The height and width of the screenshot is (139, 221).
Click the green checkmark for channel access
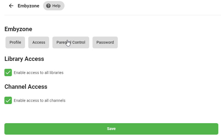[8, 100]
